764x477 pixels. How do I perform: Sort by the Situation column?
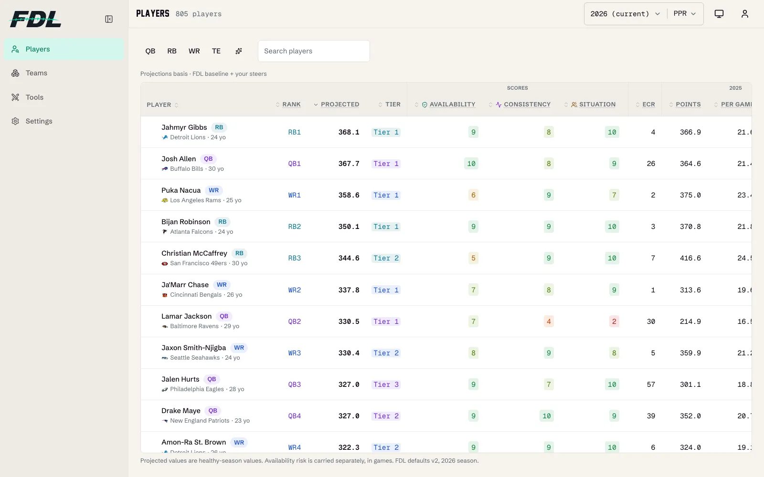pyautogui.click(x=590, y=104)
